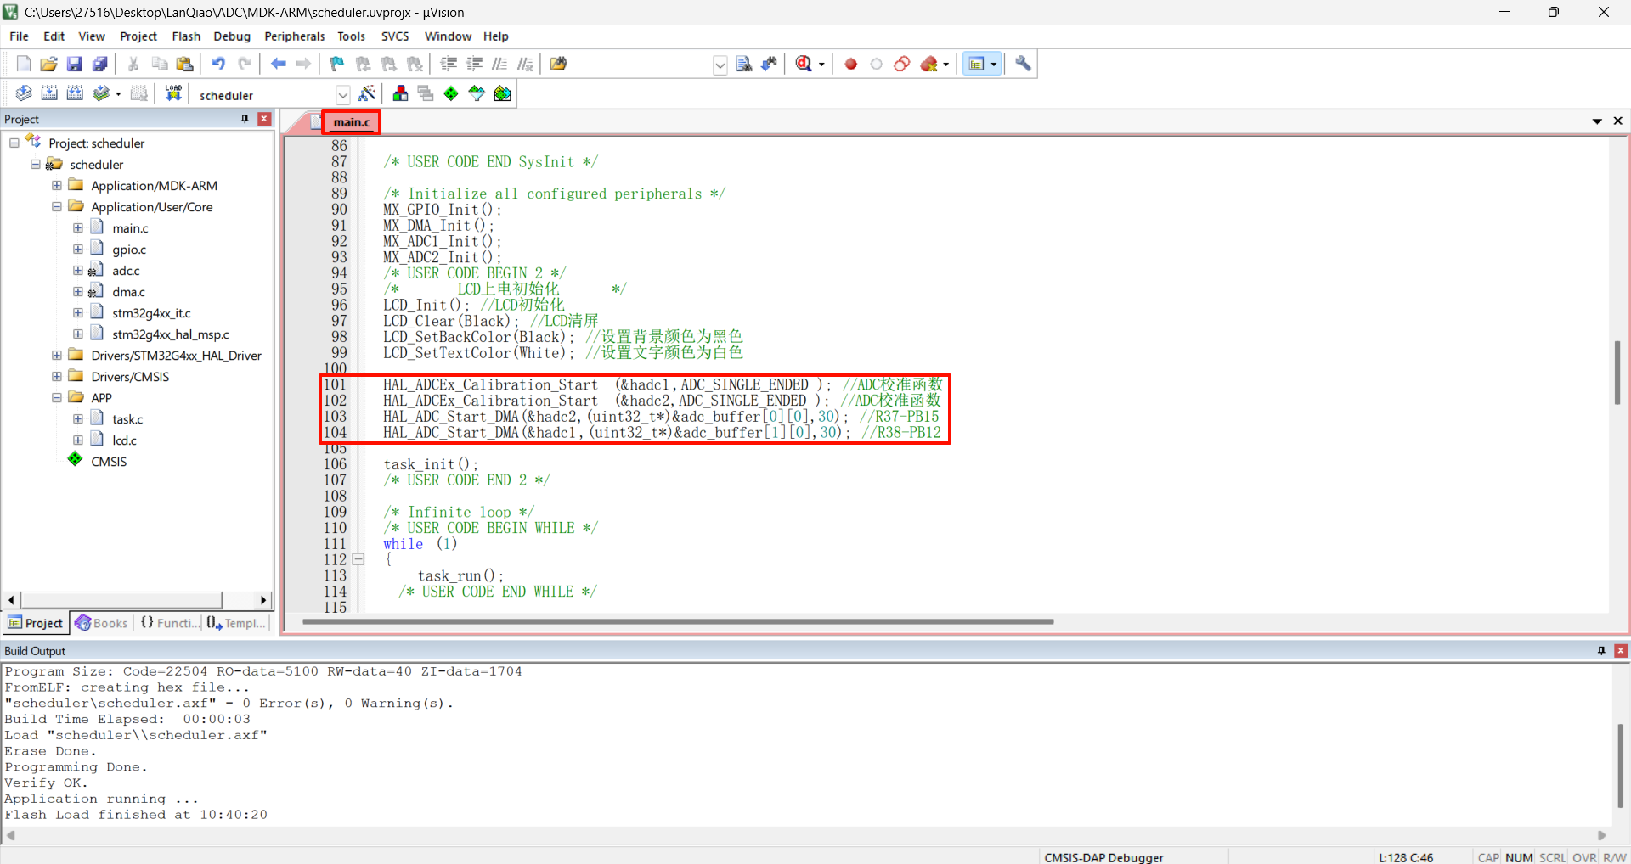Comment out the selection icon

pos(500,64)
